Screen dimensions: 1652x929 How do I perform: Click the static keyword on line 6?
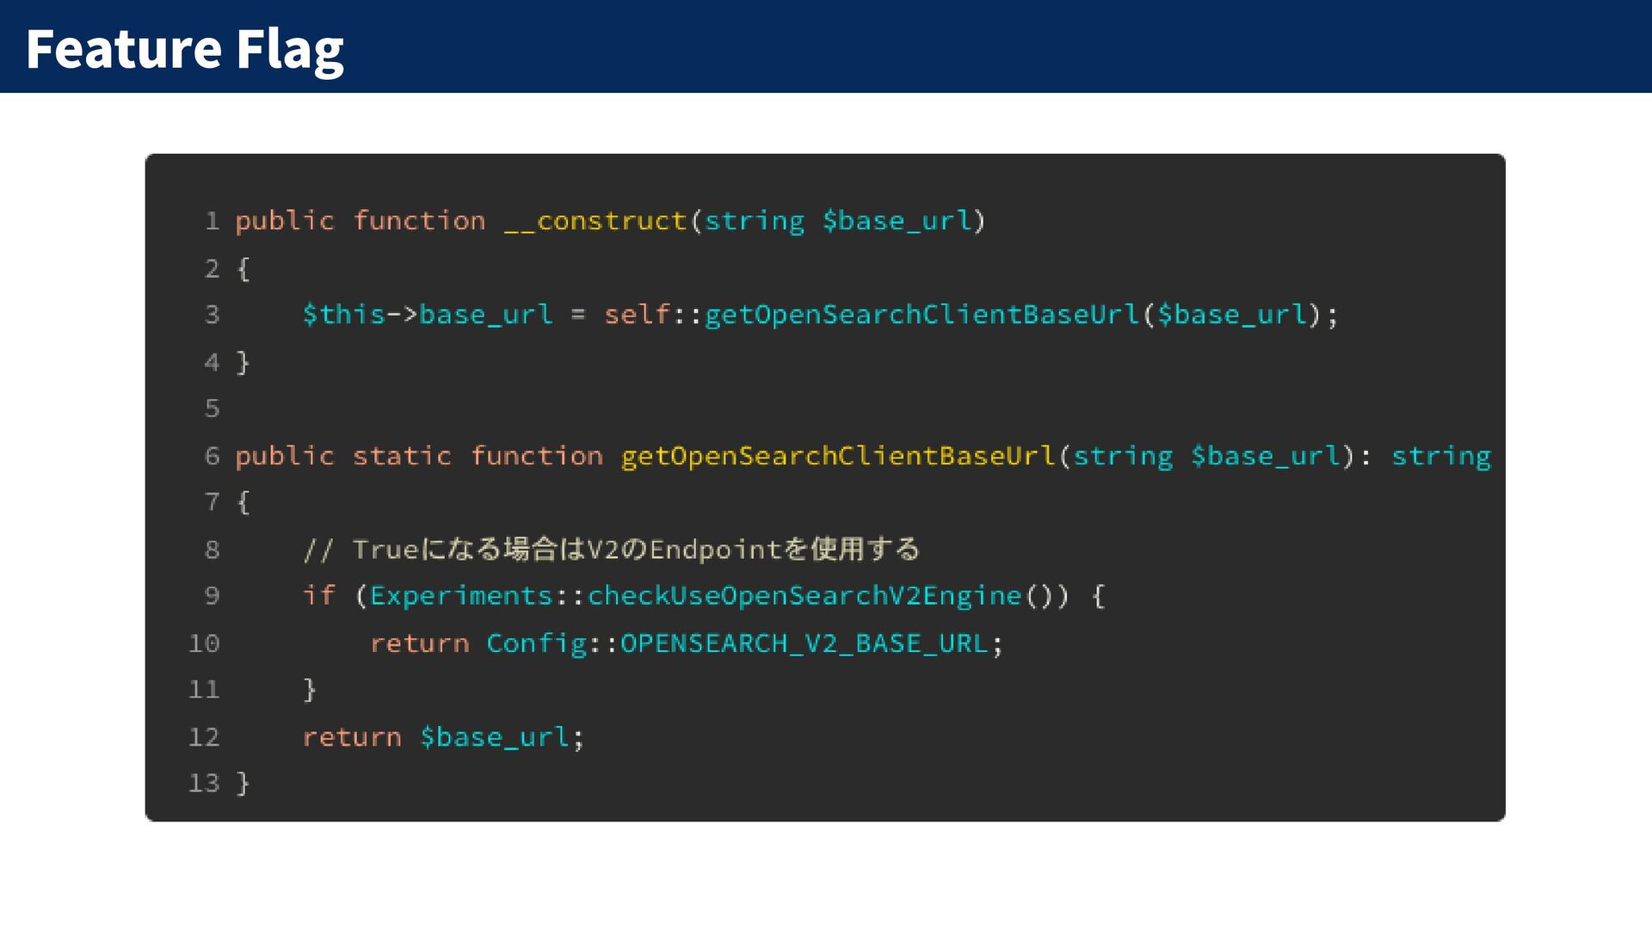click(402, 456)
